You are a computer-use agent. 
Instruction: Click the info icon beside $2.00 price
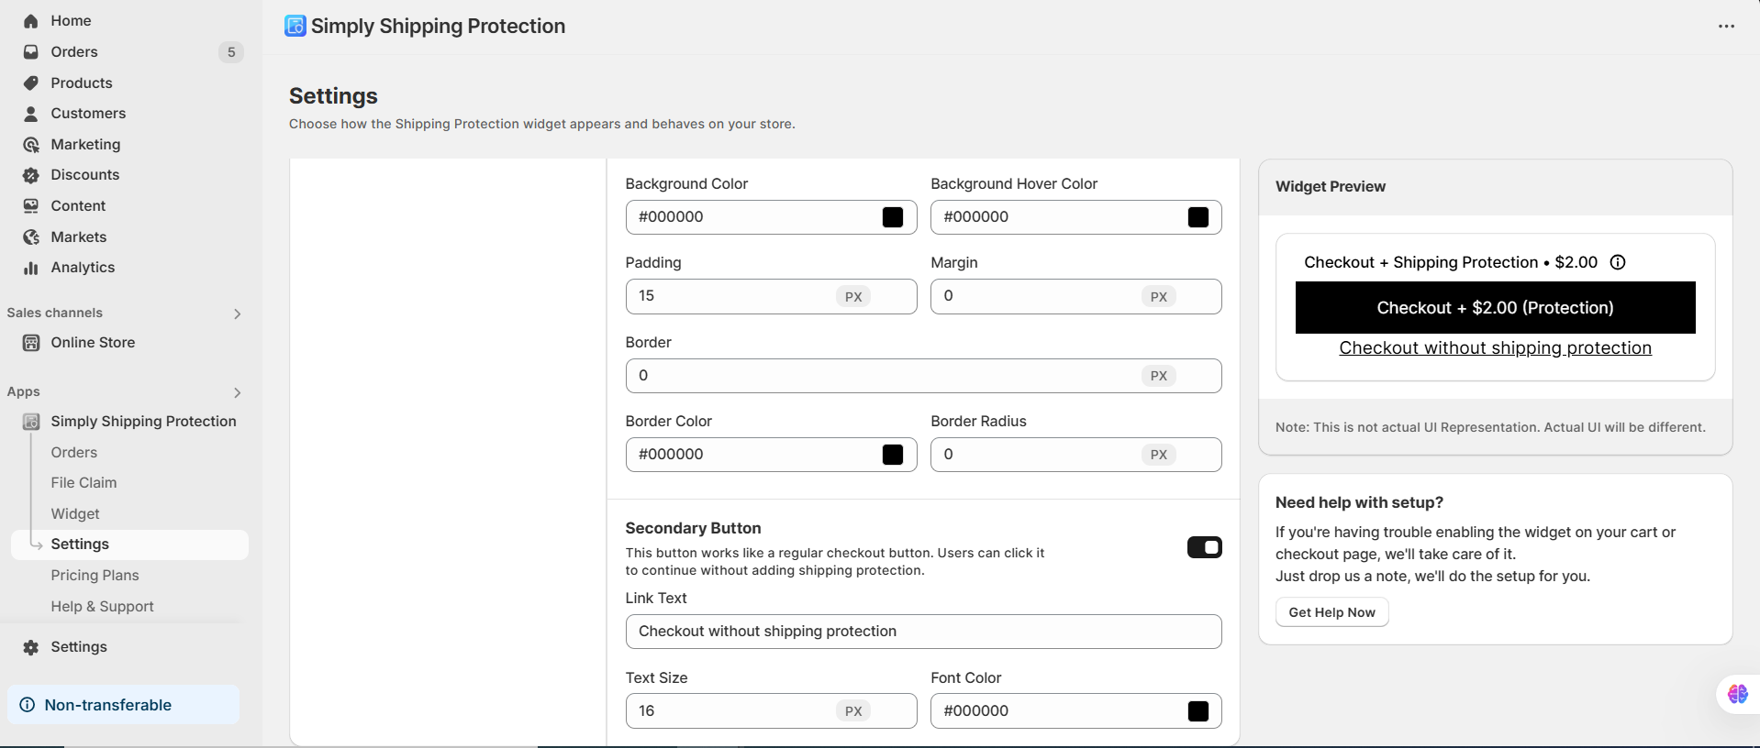click(1618, 262)
